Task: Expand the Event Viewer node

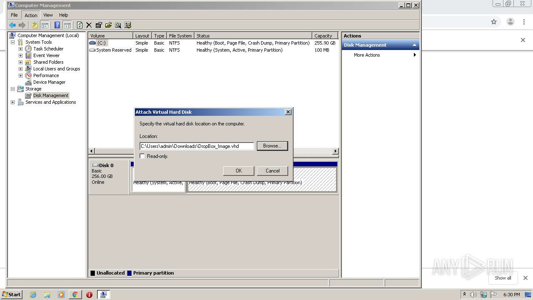Action: [x=20, y=55]
